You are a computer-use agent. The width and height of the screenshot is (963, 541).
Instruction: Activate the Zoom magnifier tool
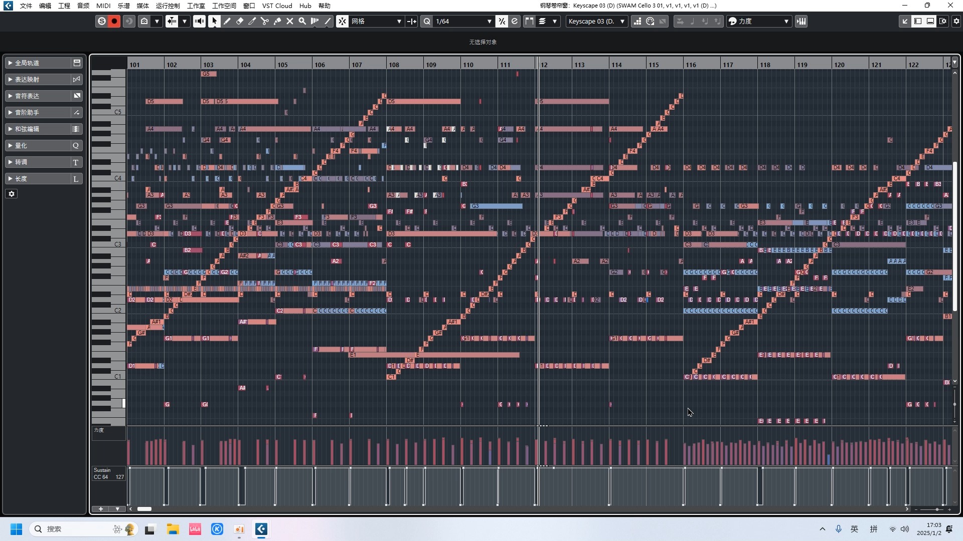(x=302, y=22)
